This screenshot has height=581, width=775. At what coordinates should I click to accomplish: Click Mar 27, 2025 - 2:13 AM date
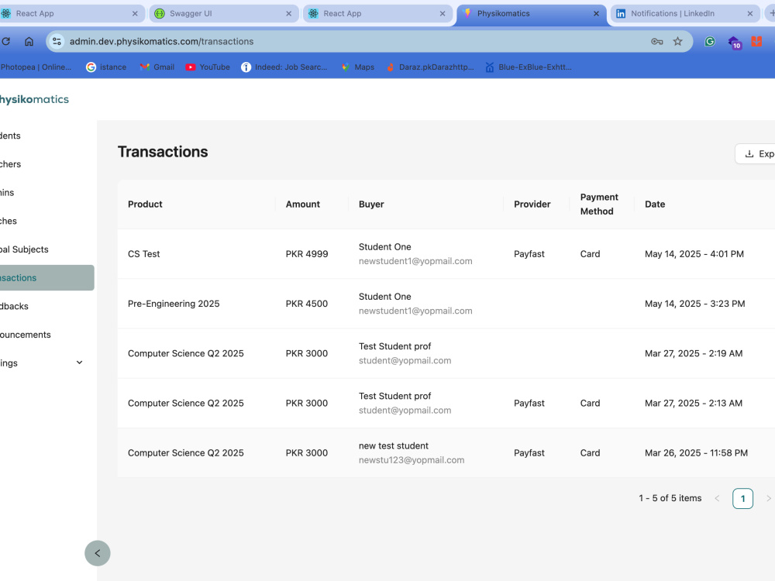point(694,403)
